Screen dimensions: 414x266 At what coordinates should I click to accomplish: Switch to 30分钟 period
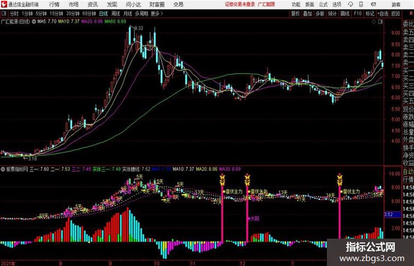(73, 14)
